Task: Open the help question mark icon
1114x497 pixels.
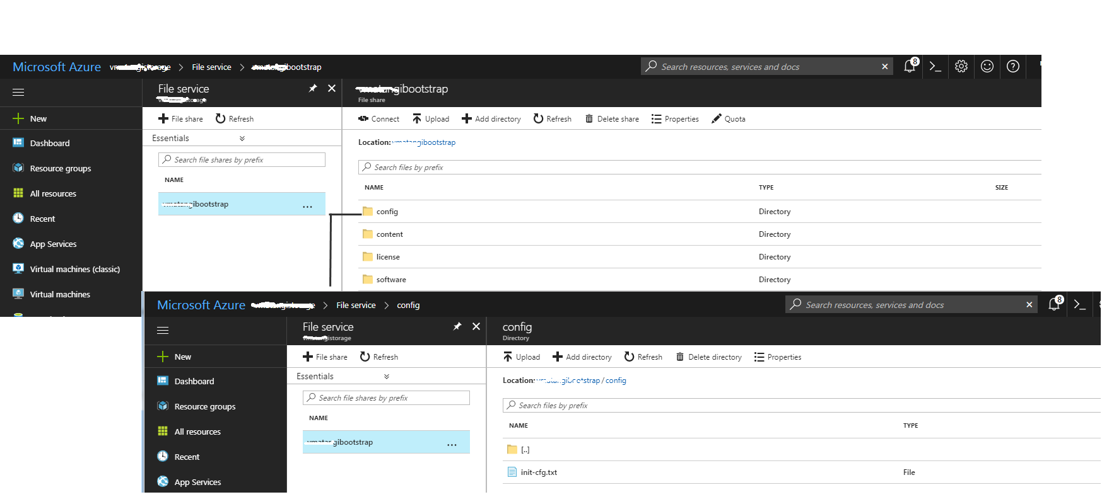Action: click(x=1013, y=67)
